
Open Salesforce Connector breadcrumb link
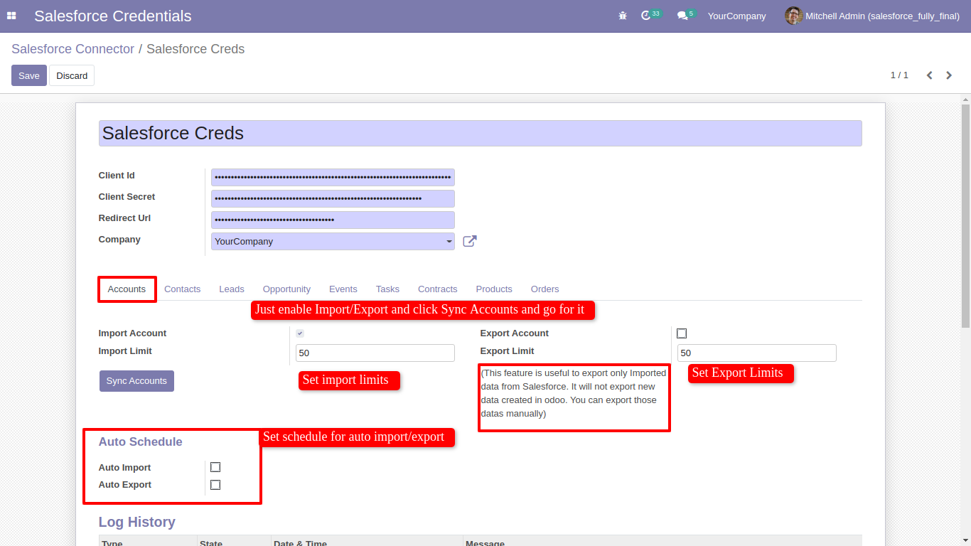tap(73, 49)
